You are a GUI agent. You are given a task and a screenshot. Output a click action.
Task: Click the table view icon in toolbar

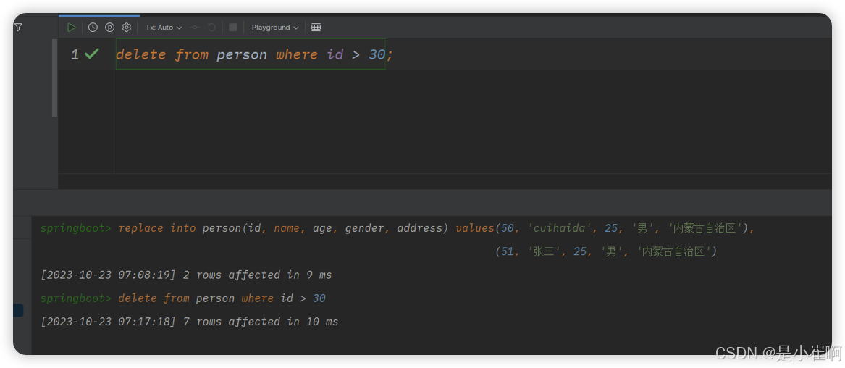[316, 28]
